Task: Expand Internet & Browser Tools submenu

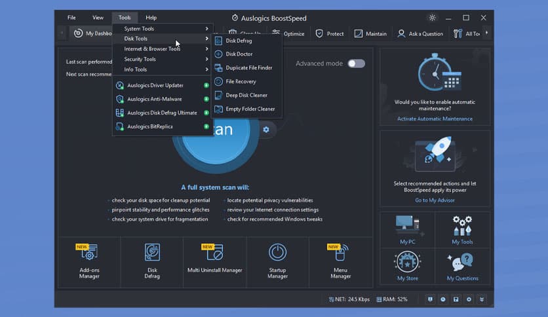Action: coord(163,49)
